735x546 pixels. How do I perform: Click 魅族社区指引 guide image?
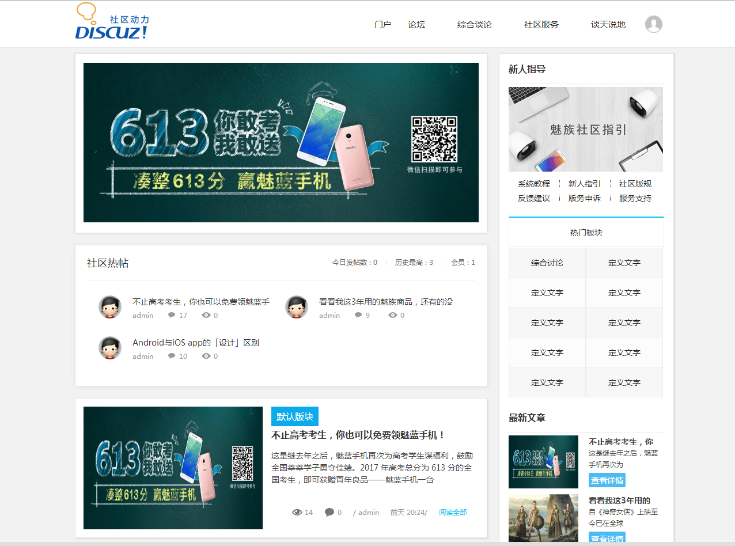(586, 129)
